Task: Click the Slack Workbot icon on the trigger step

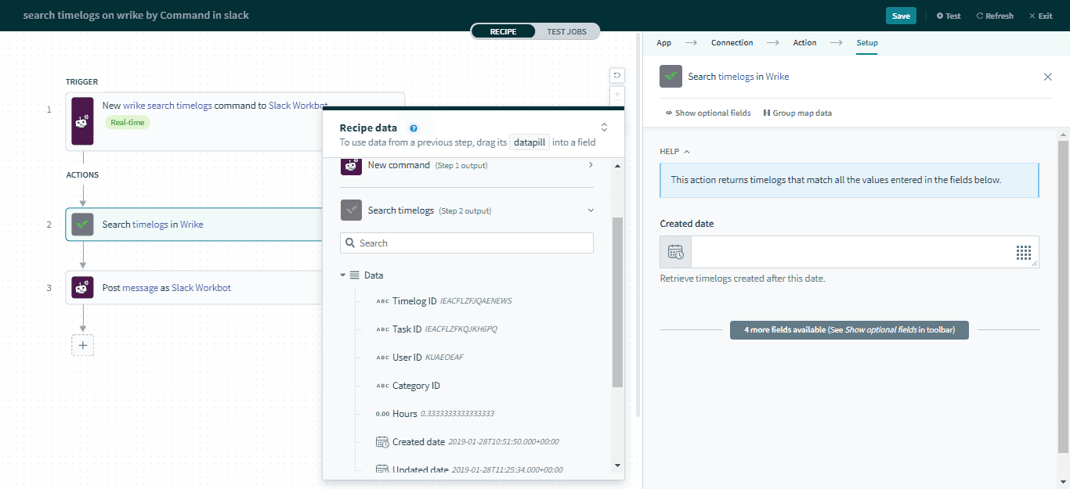Action: tap(82, 121)
